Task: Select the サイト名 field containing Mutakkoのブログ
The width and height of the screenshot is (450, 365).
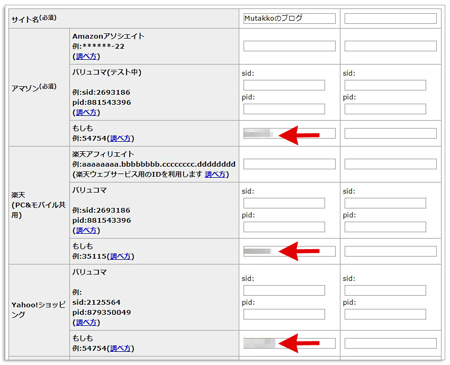Action: 289,18
